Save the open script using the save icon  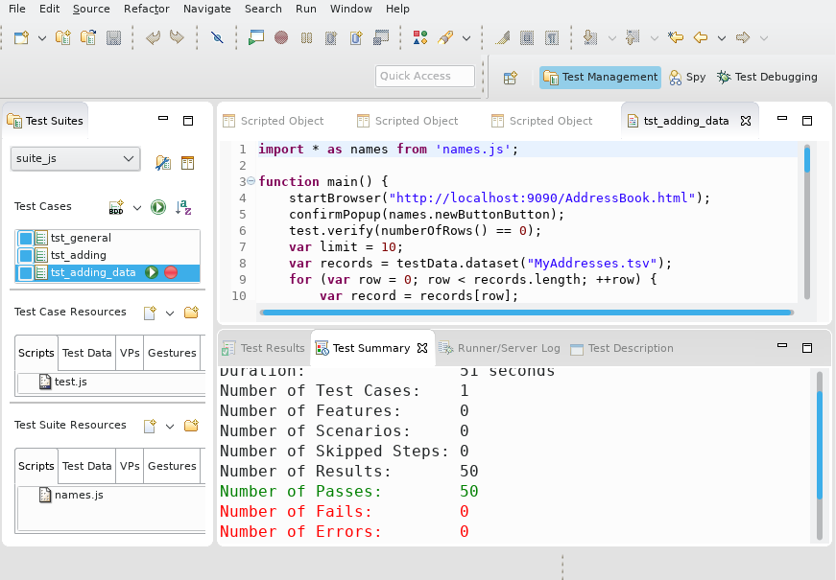(114, 37)
